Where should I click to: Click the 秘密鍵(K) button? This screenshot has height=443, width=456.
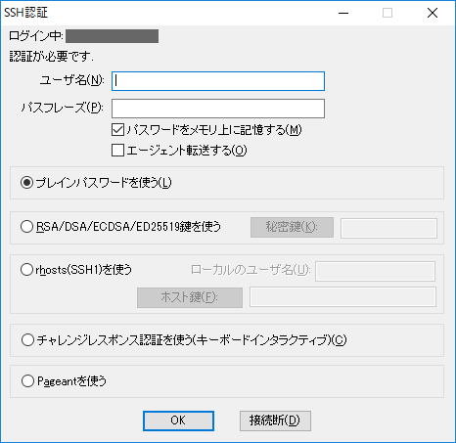(x=292, y=227)
